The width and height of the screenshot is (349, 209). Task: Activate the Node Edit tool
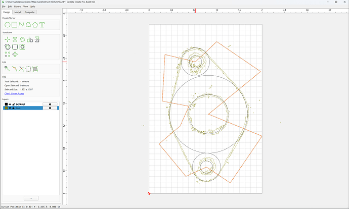tap(8, 69)
